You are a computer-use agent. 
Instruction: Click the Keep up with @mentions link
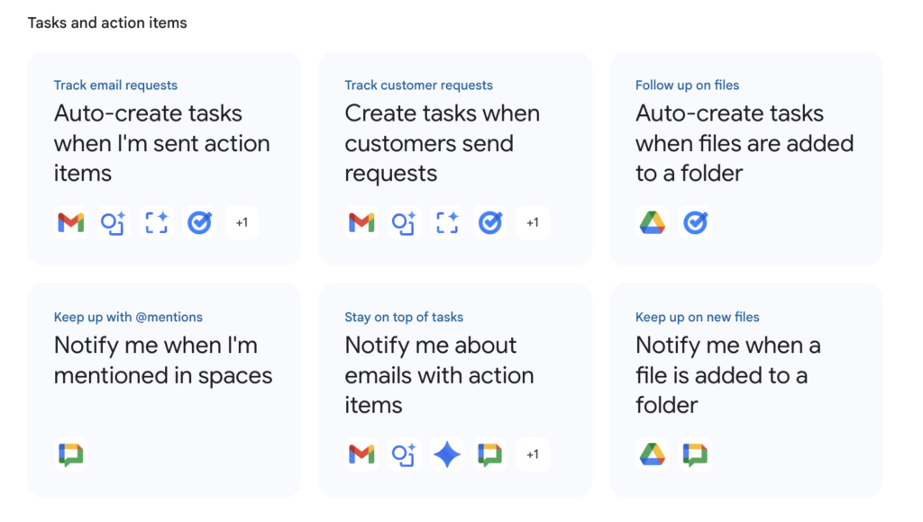(128, 317)
